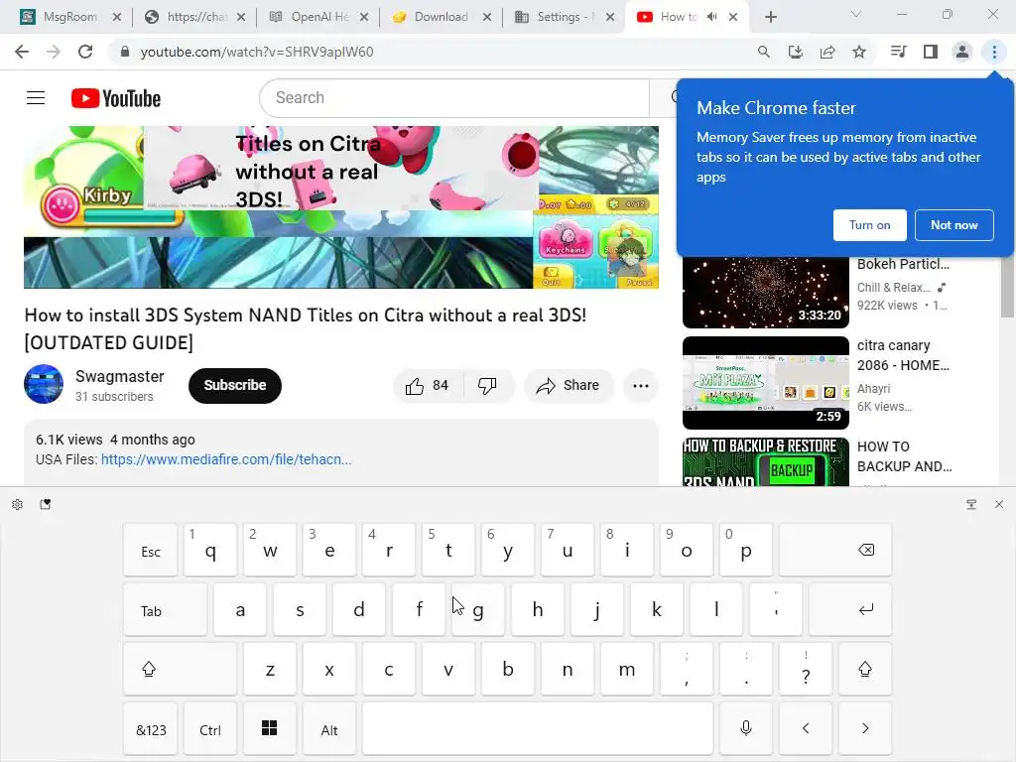Click the site lock icon in address bar
This screenshot has height=762, width=1016.
[125, 52]
